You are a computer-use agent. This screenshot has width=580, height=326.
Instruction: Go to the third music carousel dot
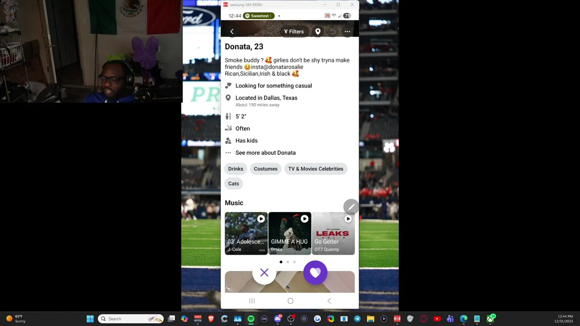[x=294, y=262]
